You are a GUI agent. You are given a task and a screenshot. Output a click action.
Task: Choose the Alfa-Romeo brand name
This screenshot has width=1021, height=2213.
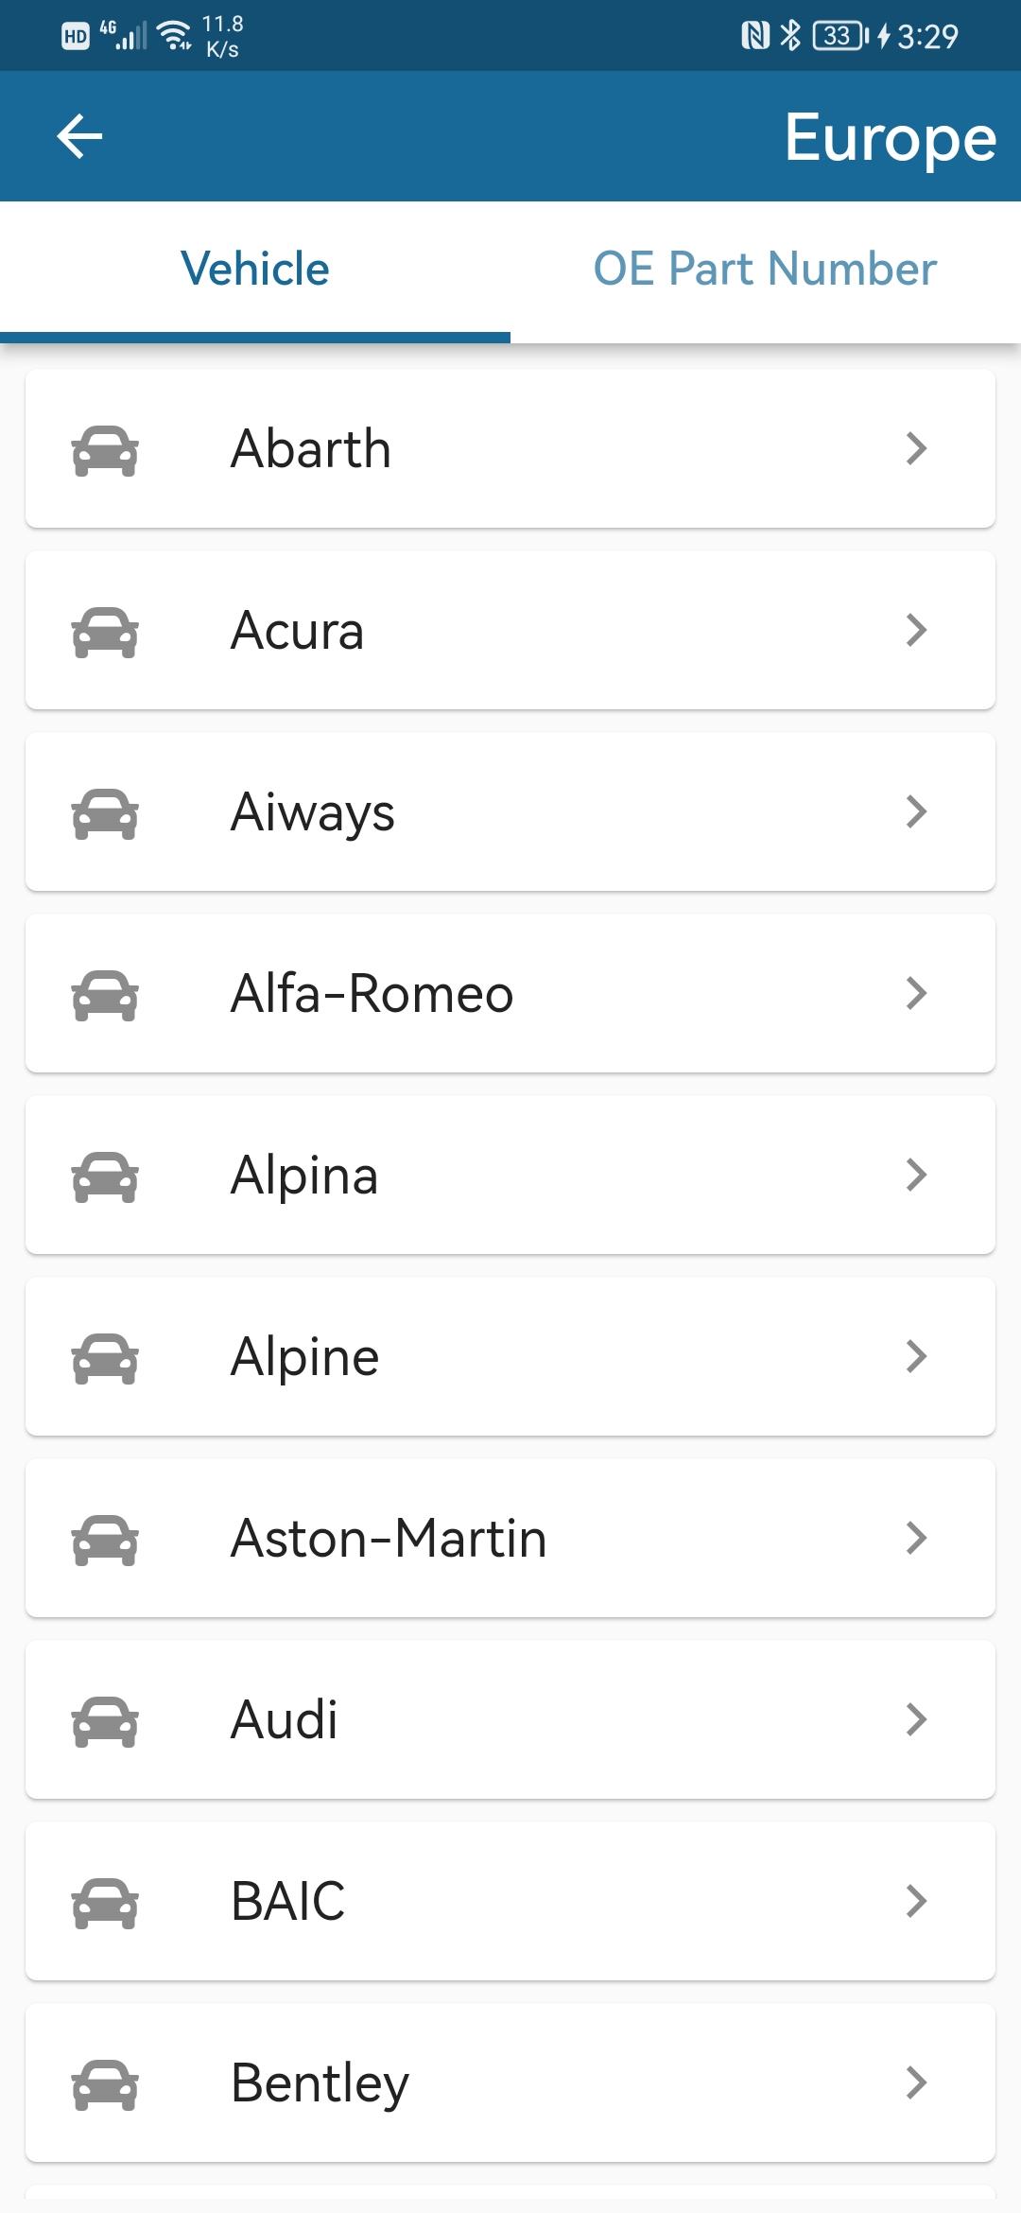[372, 993]
